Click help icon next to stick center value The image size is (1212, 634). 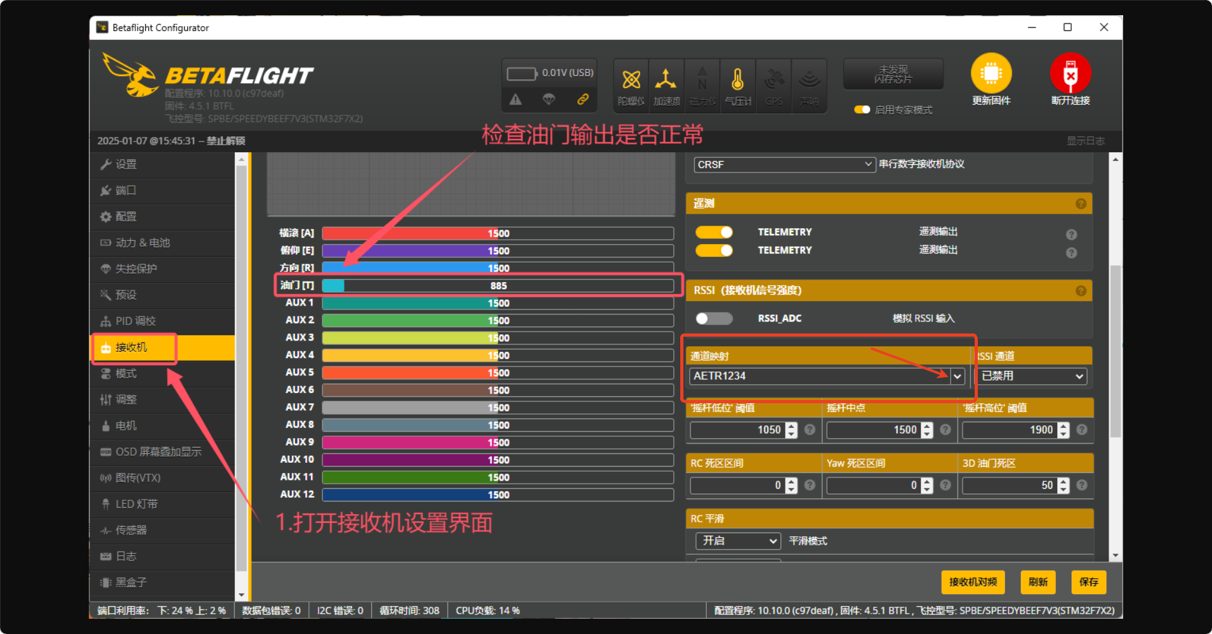945,430
